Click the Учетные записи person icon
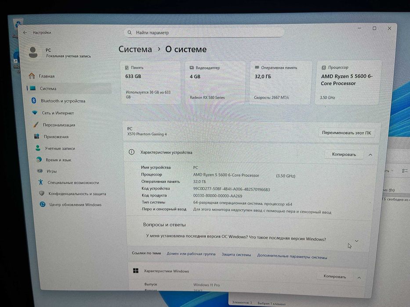This screenshot has height=307, width=410. [x=38, y=148]
